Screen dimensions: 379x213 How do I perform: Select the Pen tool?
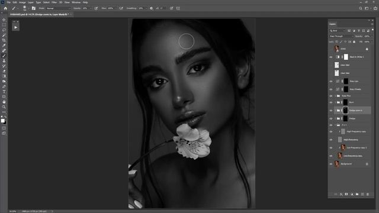pyautogui.click(x=4, y=86)
